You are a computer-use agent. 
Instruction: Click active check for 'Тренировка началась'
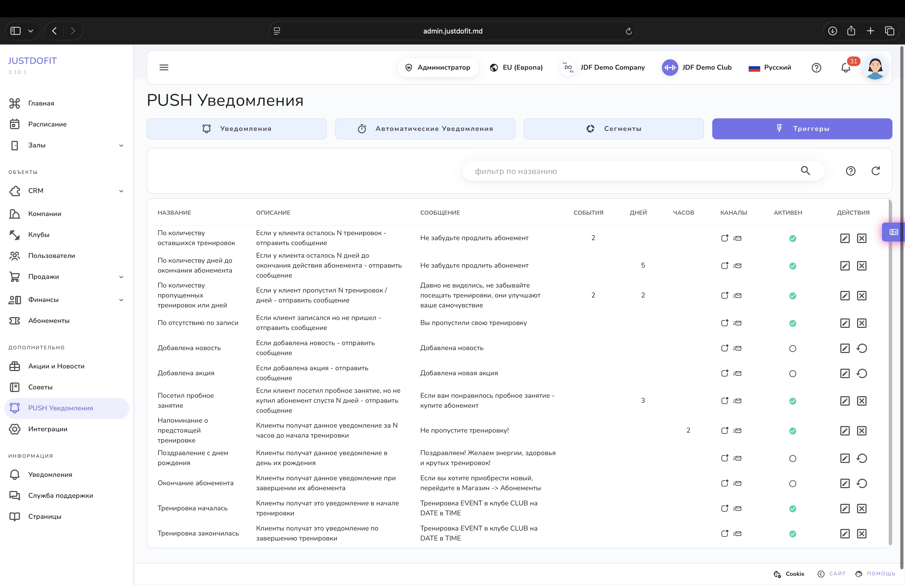pyautogui.click(x=793, y=509)
